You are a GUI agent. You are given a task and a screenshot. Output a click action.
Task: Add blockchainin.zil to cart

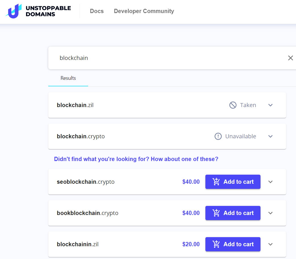pos(233,244)
